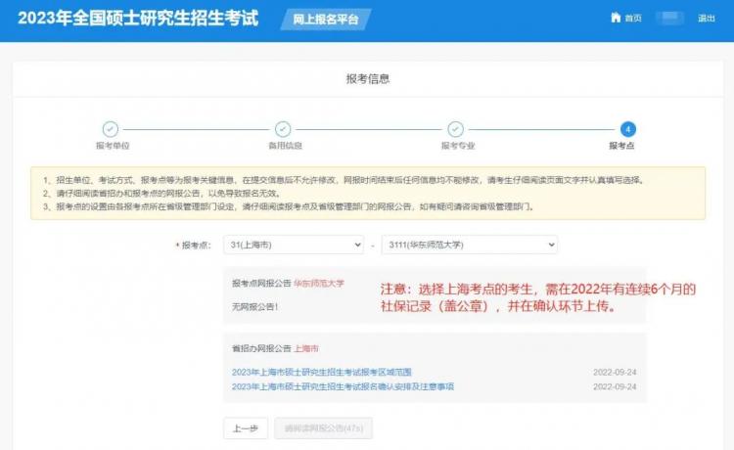Click the 报考专业 checkmark step icon
Screen dimensions: 734x450
tap(455, 128)
